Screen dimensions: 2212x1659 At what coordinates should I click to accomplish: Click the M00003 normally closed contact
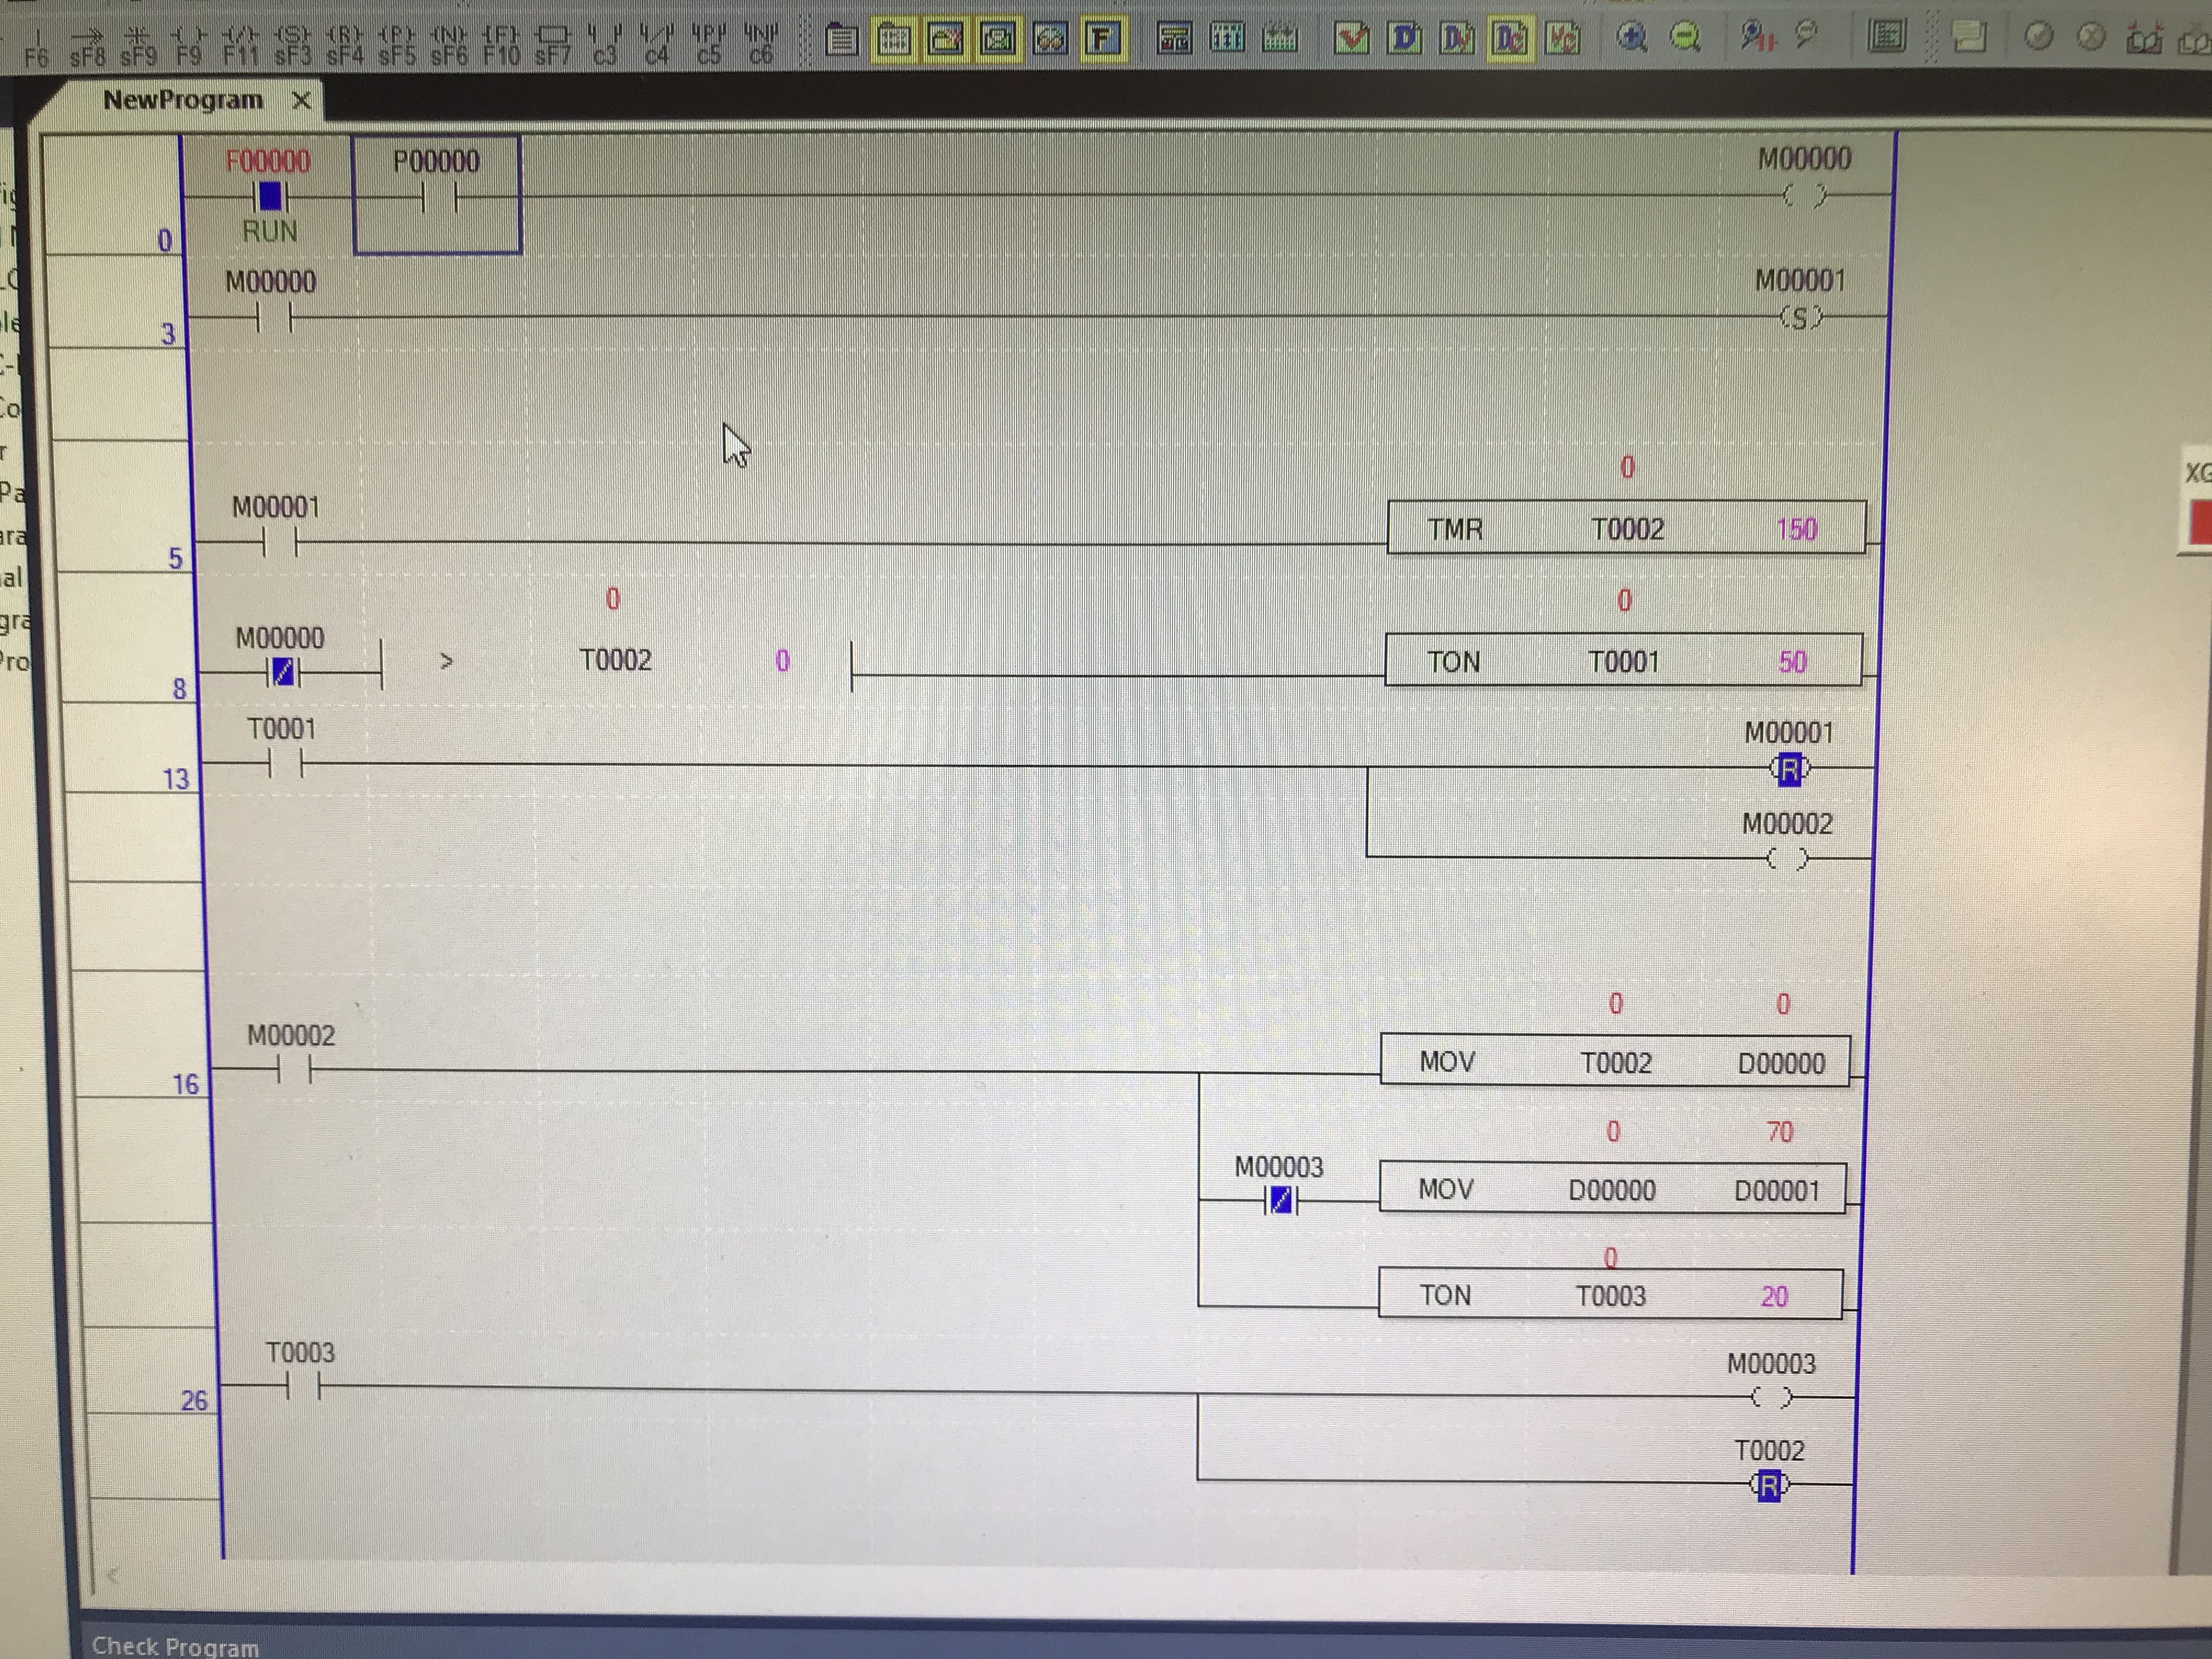[x=1280, y=1200]
